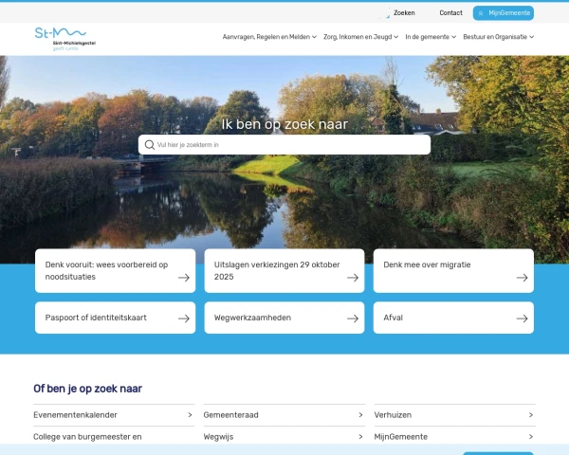The width and height of the screenshot is (569, 455).
Task: Click the magnifier icon in search field
Action: pyautogui.click(x=149, y=145)
